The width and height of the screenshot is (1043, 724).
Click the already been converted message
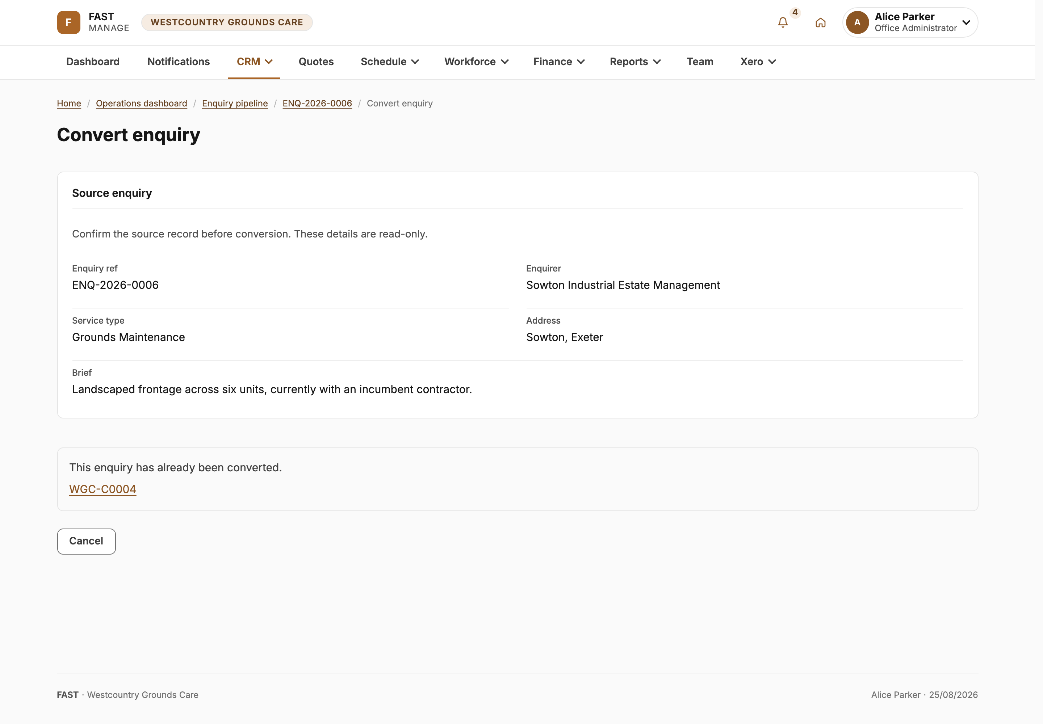(176, 467)
